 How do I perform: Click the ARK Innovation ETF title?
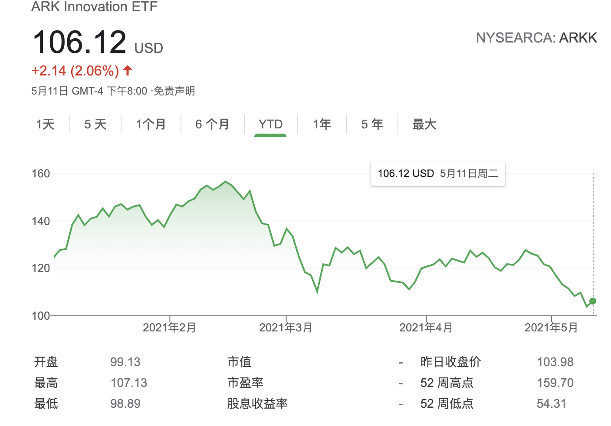pos(94,7)
